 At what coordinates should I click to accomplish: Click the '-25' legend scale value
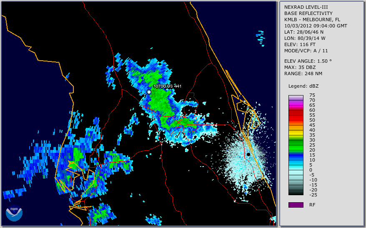(313, 195)
